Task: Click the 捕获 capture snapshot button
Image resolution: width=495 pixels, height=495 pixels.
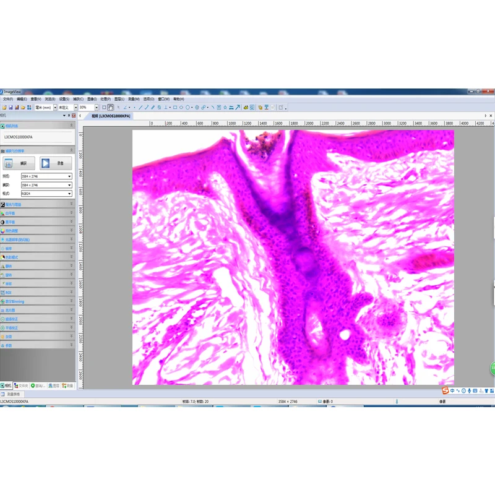Action: (x=19, y=163)
